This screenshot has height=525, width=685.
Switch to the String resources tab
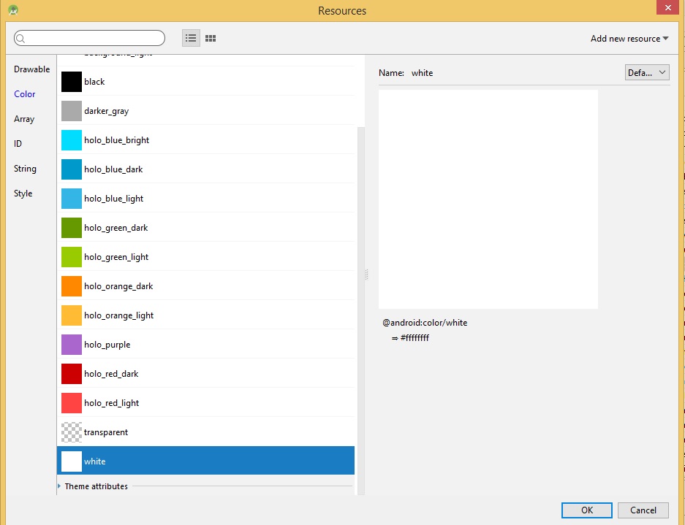point(25,169)
